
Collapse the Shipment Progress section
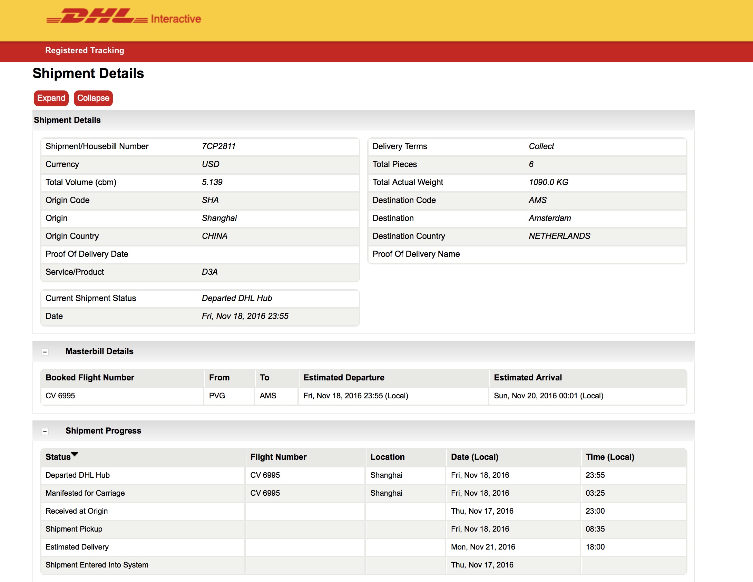tap(45, 431)
